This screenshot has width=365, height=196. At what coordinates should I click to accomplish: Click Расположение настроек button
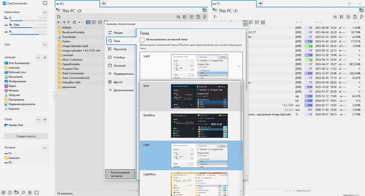tap(120, 174)
